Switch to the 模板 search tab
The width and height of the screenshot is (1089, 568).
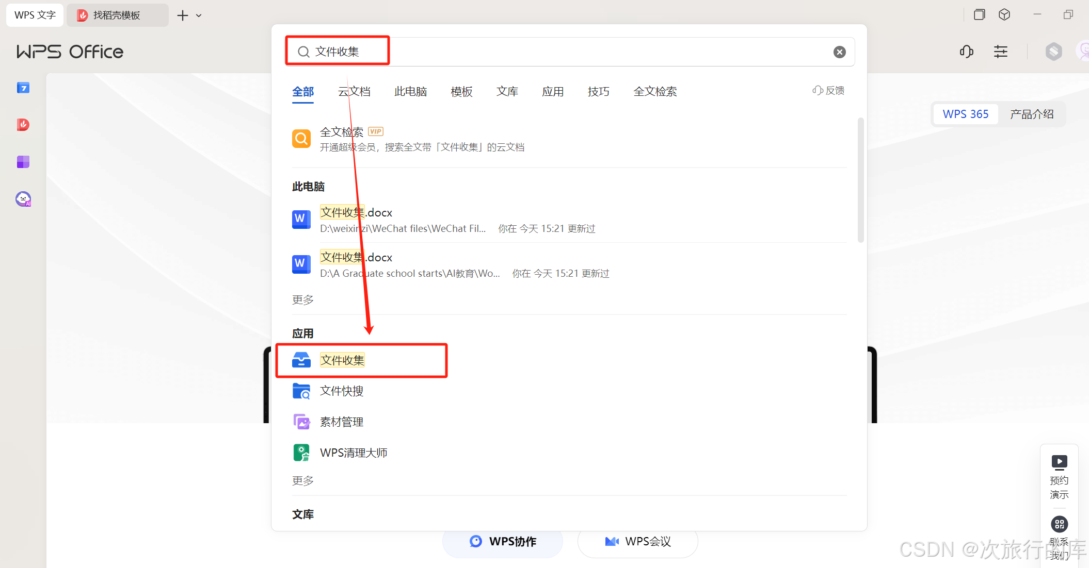(x=461, y=92)
